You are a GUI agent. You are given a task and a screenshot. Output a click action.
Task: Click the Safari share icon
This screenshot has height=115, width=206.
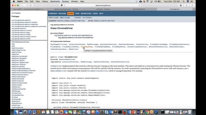click(x=186, y=5)
